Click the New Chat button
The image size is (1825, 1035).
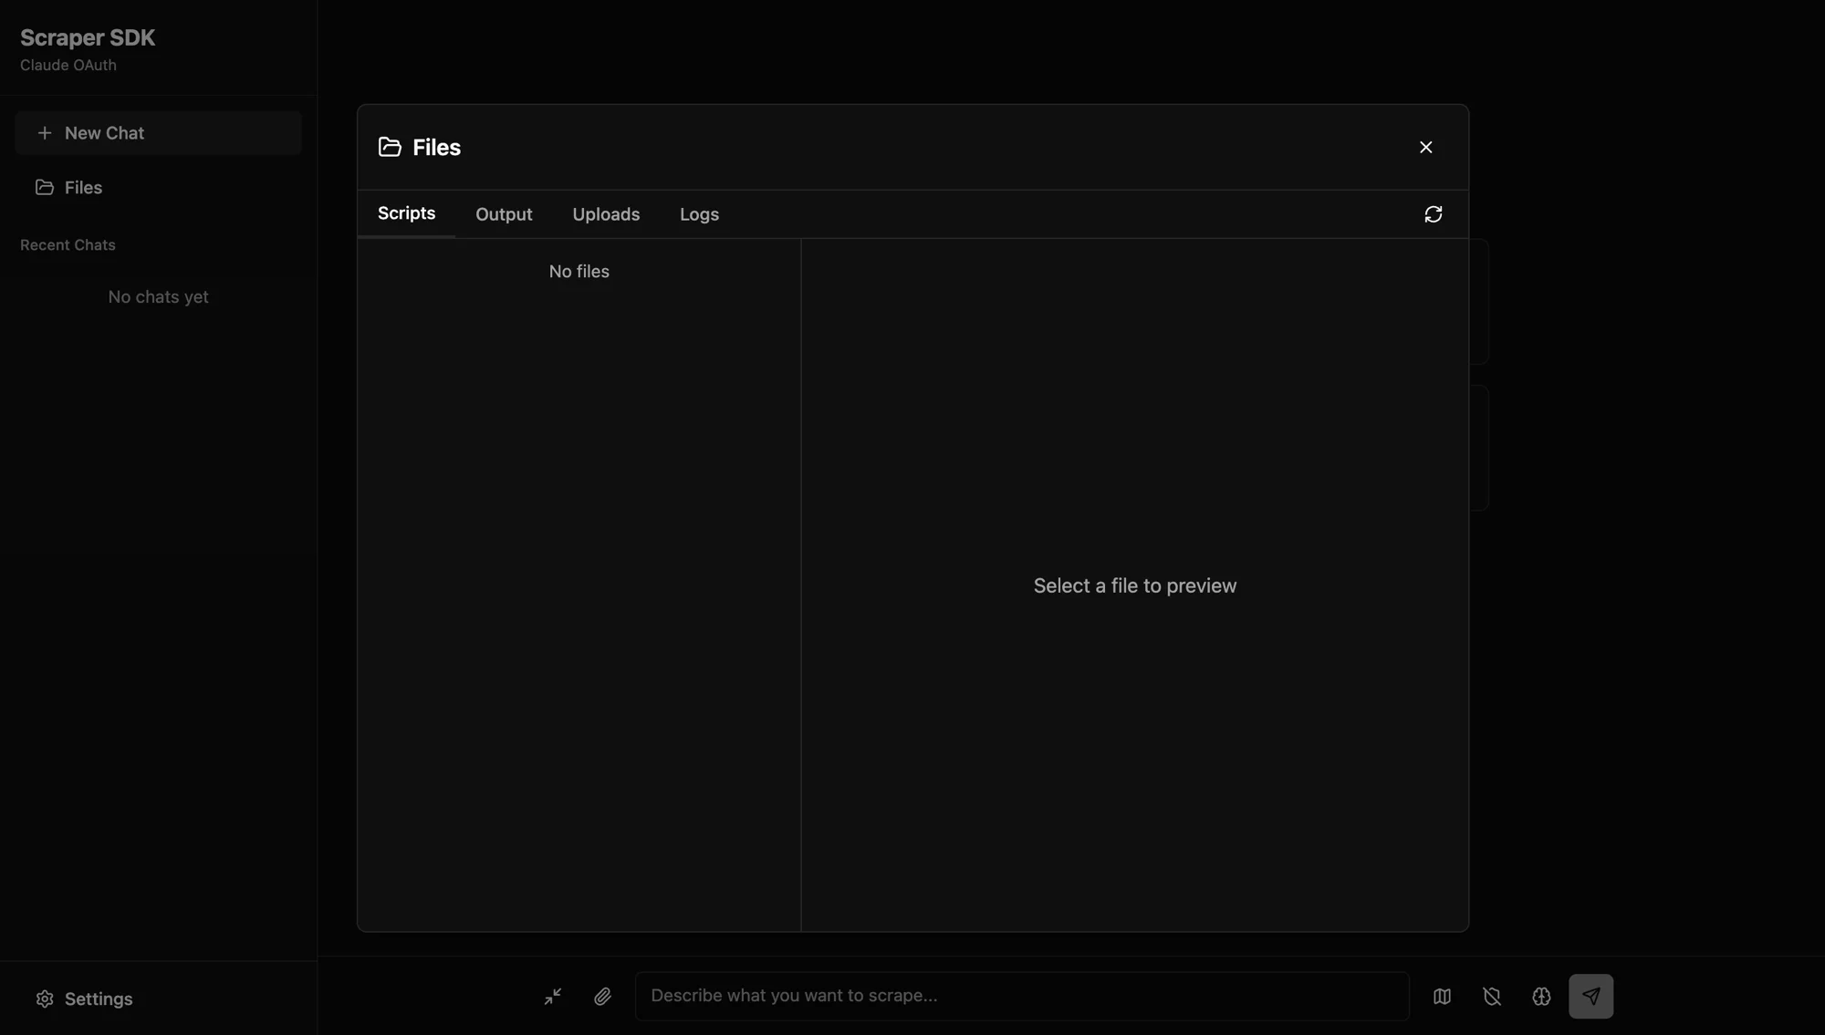[x=158, y=133]
